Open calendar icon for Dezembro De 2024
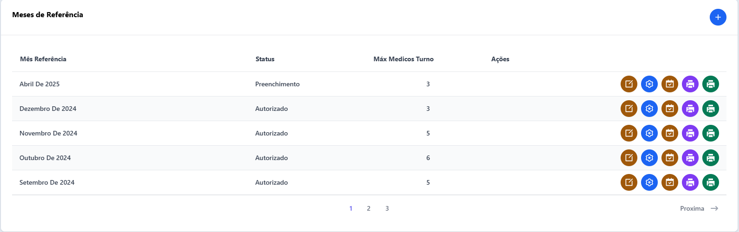This screenshot has height=232, width=739. [670, 109]
